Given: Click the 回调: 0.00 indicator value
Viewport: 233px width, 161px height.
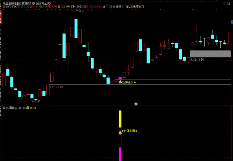Looking at the screenshot, I should pyautogui.click(x=29, y=108).
